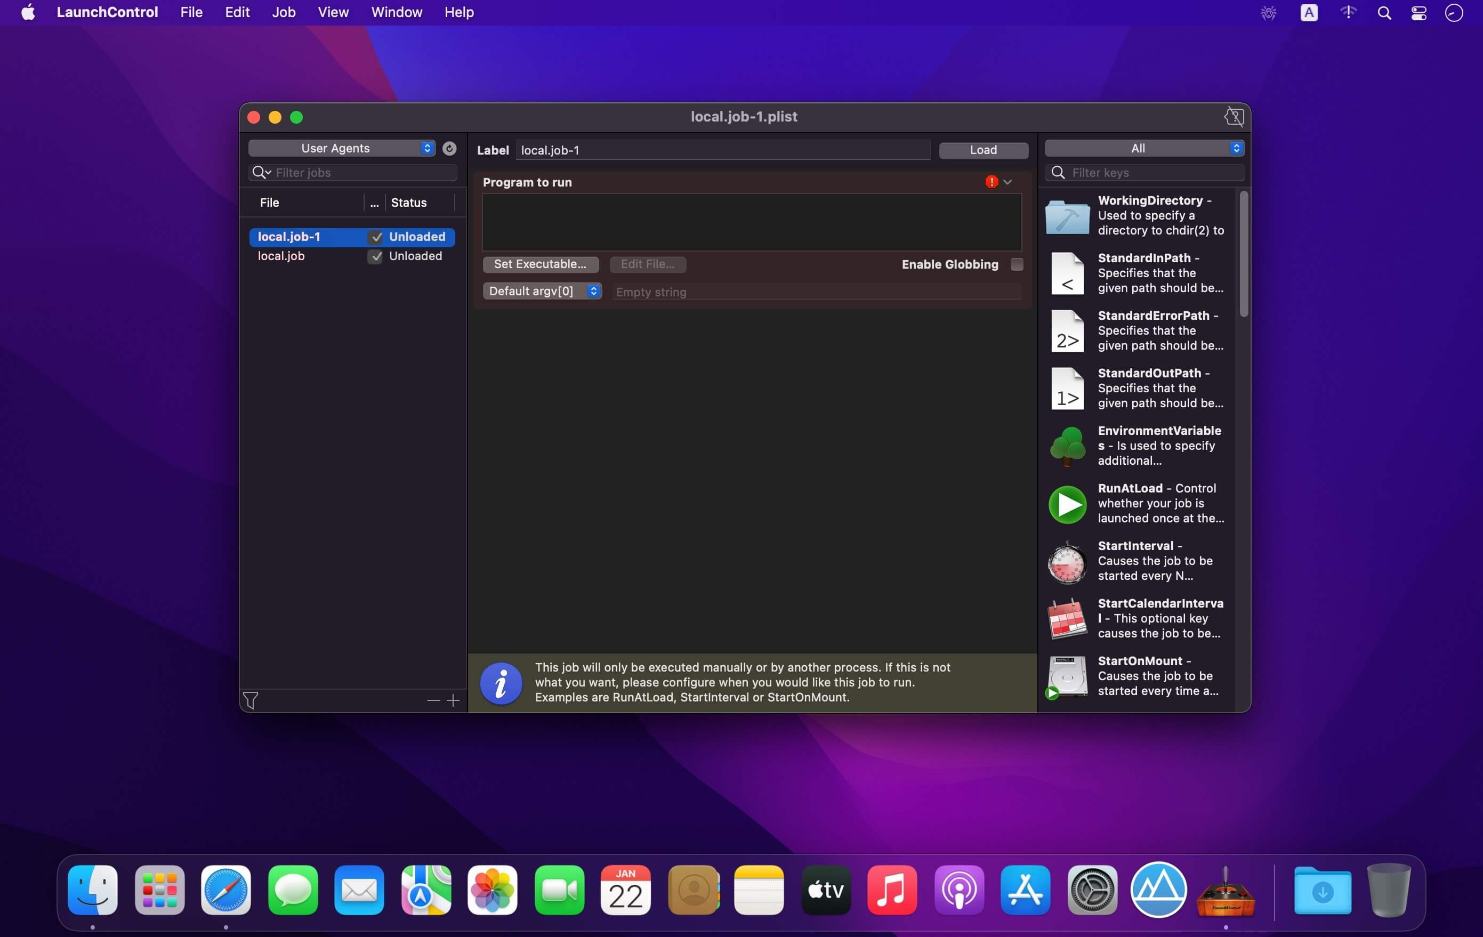Toggle enabled checkbox for local.job
Screen dimensions: 1483x937
point(376,256)
